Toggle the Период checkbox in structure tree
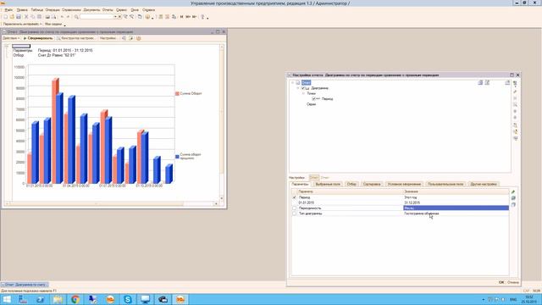The height and width of the screenshot is (305, 542). point(313,99)
